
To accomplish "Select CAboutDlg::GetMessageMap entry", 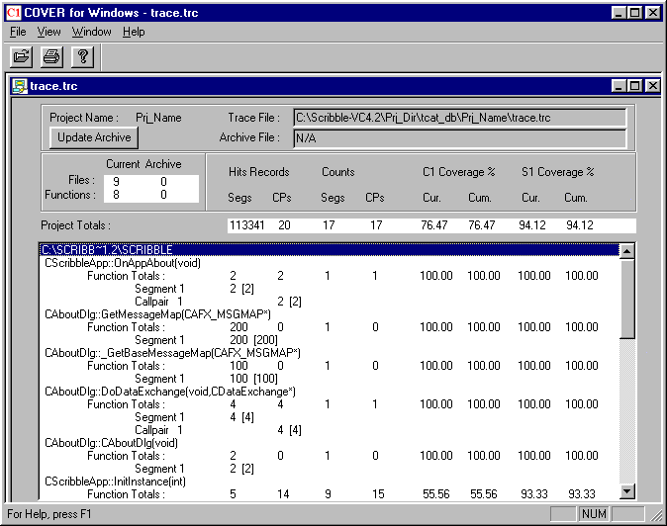I will click(x=156, y=314).
